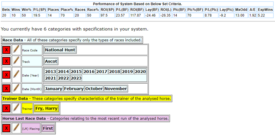
Task: Click the 23.57 P/L(BF) value cell
Action: (122, 15)
